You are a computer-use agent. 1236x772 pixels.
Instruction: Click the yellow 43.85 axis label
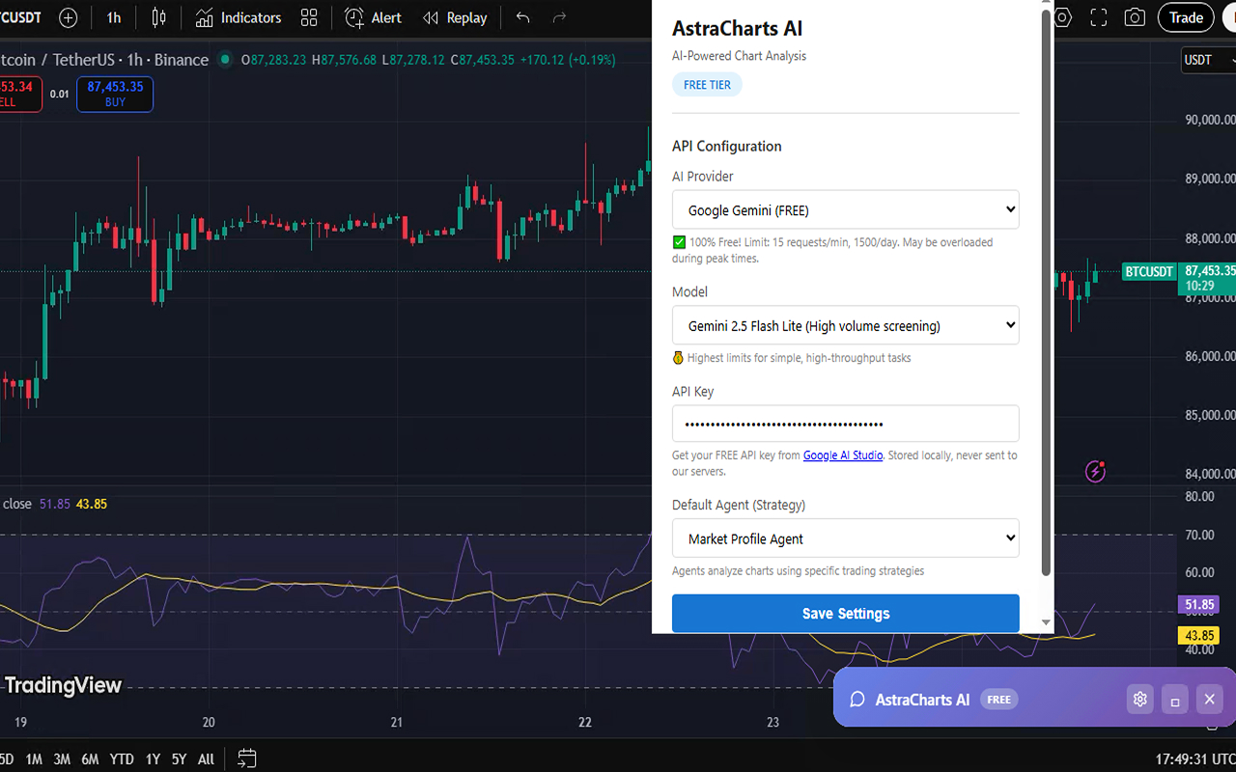(x=1198, y=636)
